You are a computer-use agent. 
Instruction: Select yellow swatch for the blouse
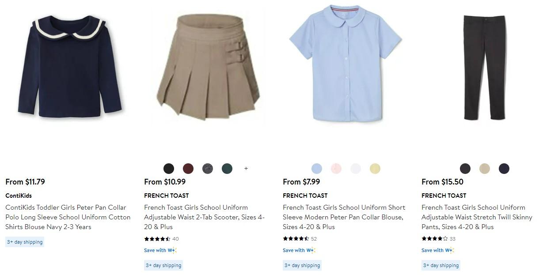click(375, 169)
